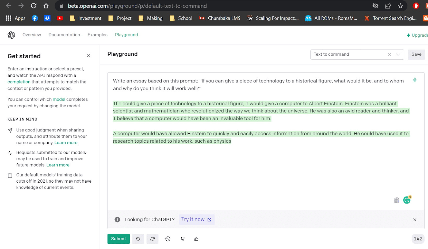Click inside the prompt text area
The width and height of the screenshot is (428, 249).
point(265,171)
